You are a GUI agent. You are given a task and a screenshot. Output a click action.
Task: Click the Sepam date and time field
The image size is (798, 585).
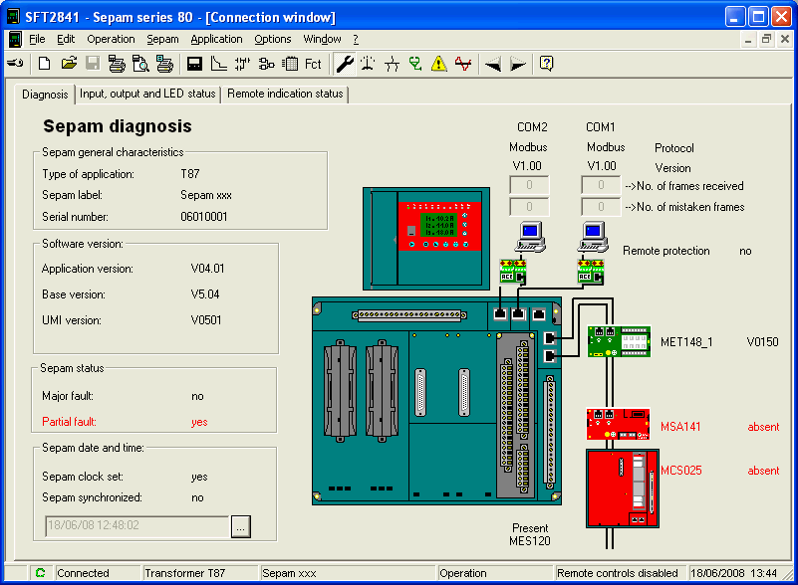[x=136, y=526]
